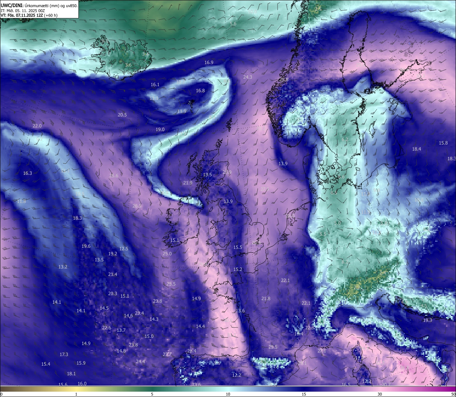This screenshot has width=456, height=397.
Task: Click the '50' label on the color scale
Action: (453, 394)
